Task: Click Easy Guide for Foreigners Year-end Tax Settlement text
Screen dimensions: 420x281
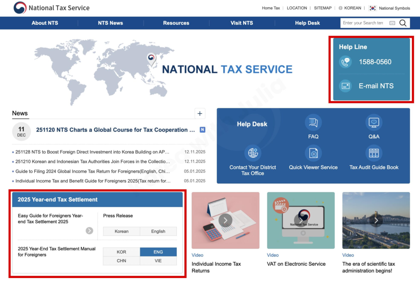Action: (50, 219)
